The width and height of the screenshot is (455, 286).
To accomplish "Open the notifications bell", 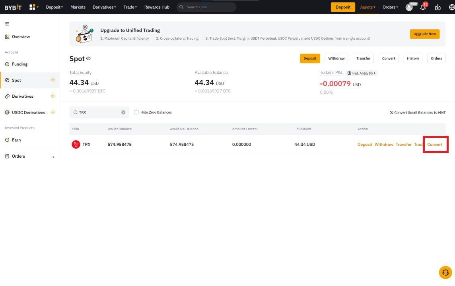I will pyautogui.click(x=423, y=8).
